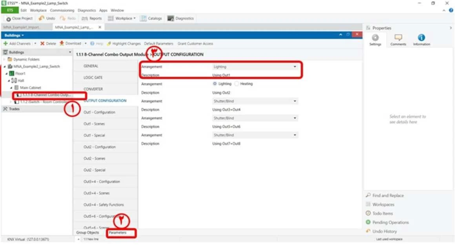Open the Lighting arrangement dropdown for Out1
The image size is (455, 245).
coord(255,67)
